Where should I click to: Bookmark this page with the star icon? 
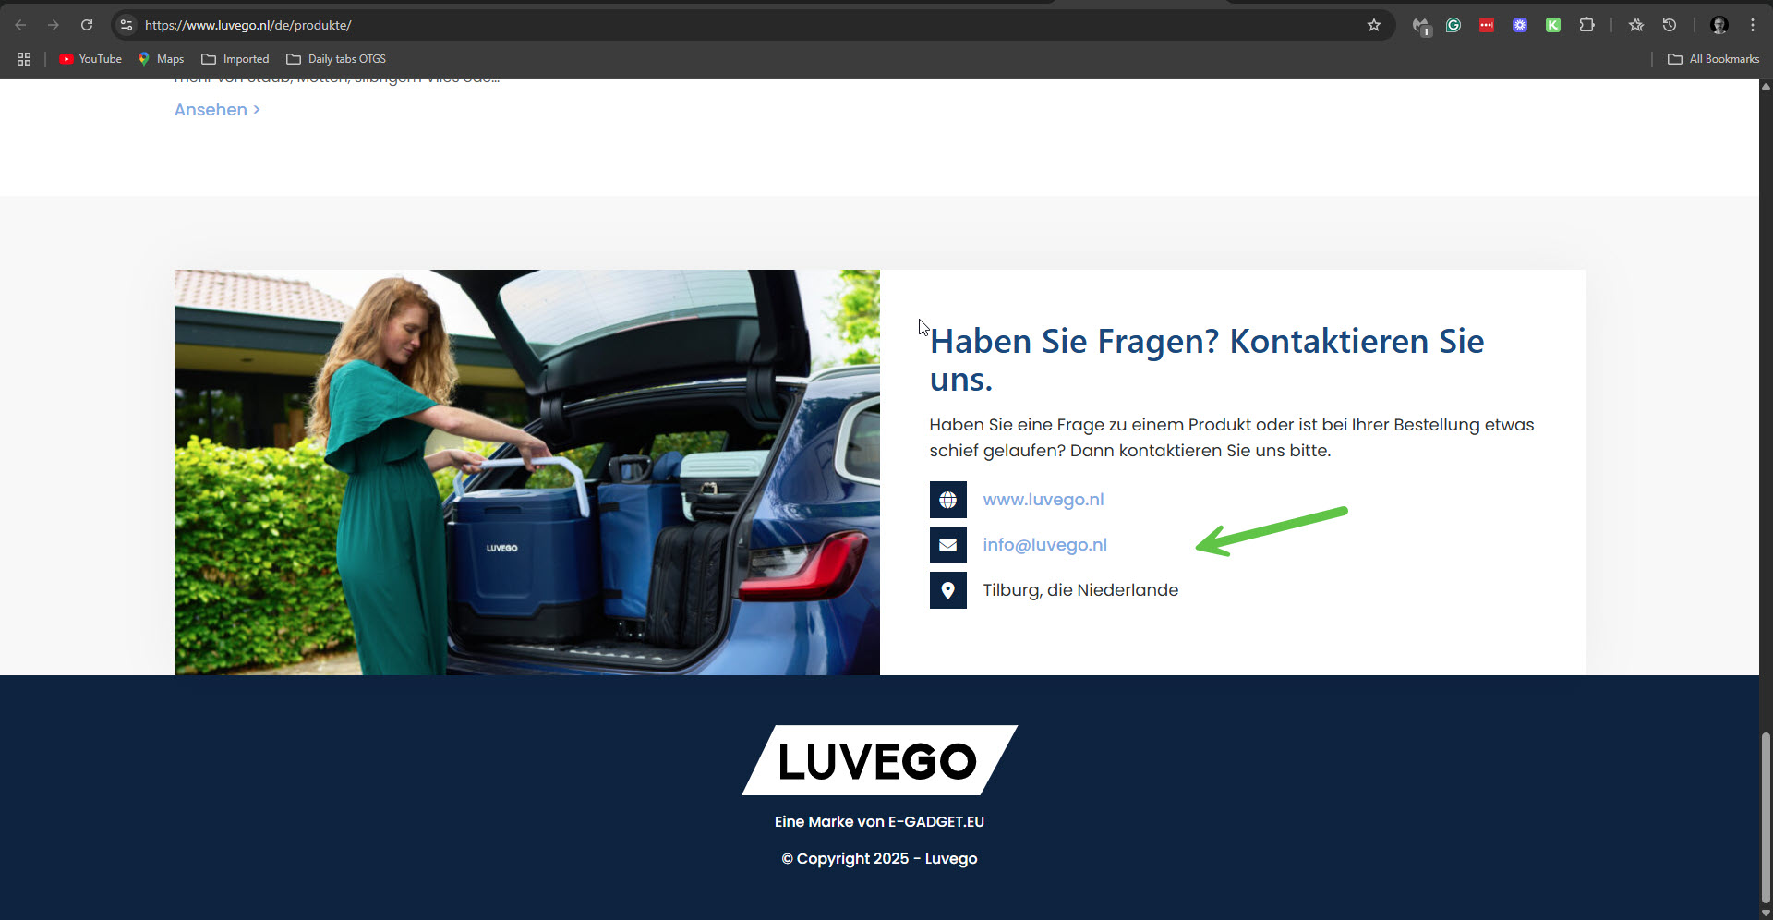tap(1374, 25)
